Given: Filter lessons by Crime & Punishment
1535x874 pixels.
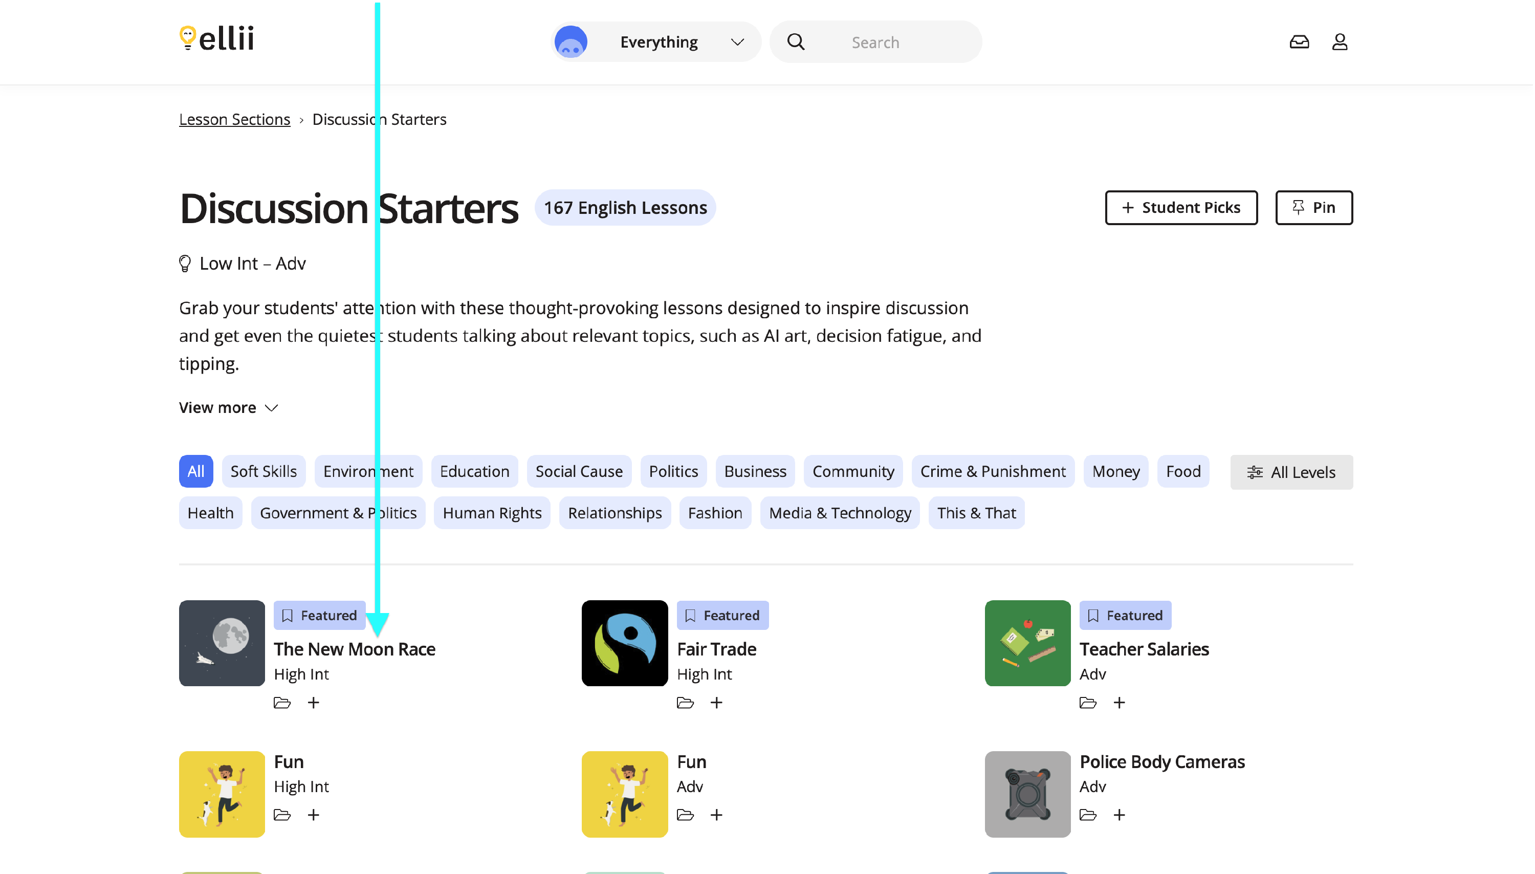Looking at the screenshot, I should [x=993, y=472].
